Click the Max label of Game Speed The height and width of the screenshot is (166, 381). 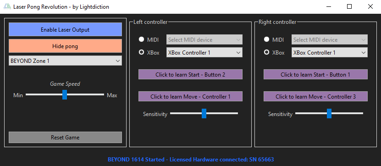click(x=112, y=95)
